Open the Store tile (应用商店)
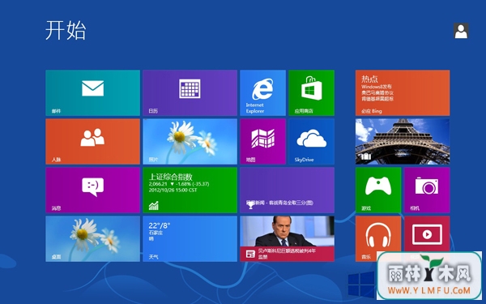Viewport: 486px width, 304px height. click(x=312, y=92)
